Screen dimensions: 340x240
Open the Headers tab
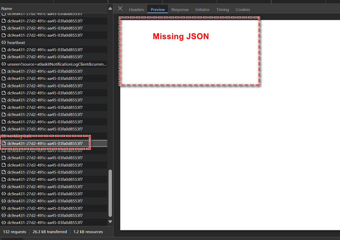(136, 10)
